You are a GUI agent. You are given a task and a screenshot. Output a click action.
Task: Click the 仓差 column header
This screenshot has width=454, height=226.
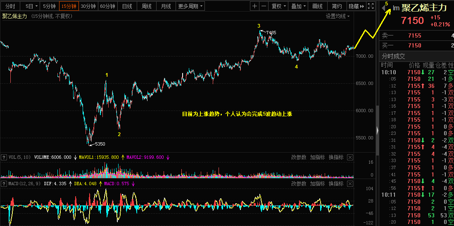(441, 65)
